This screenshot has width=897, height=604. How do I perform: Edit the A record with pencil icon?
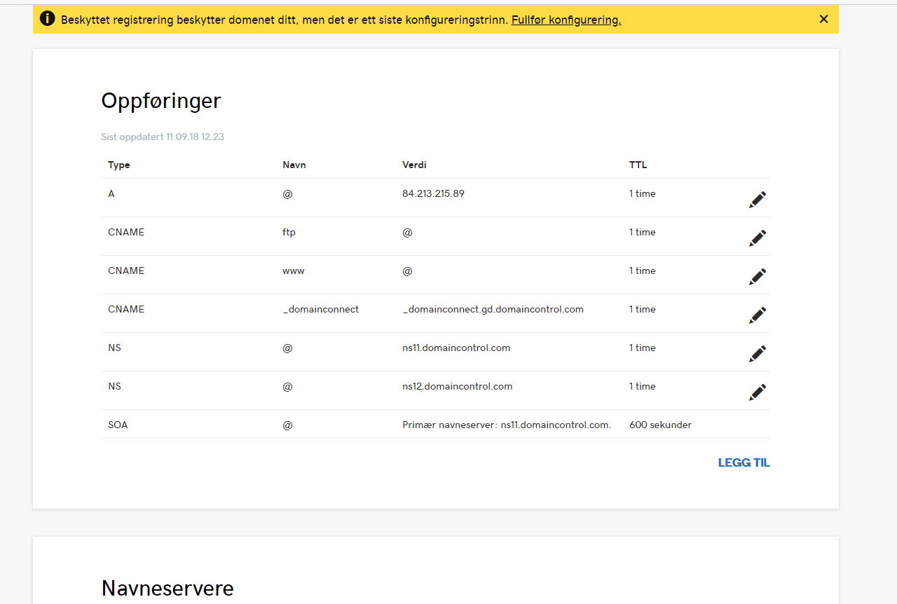coord(757,200)
